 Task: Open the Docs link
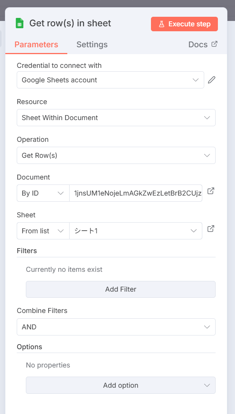pyautogui.click(x=203, y=45)
